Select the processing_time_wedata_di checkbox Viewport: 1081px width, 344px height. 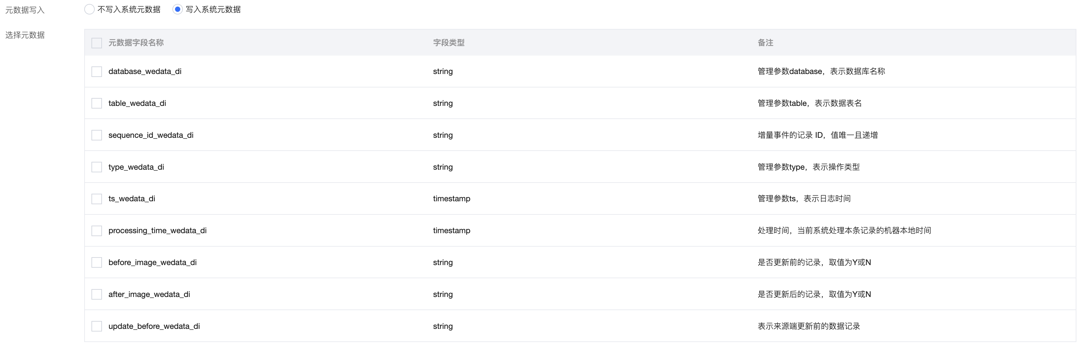97,231
